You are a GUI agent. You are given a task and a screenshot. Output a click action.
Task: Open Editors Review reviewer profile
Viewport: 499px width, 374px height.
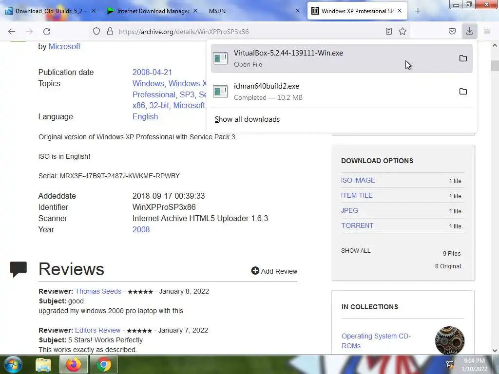pyautogui.click(x=97, y=330)
